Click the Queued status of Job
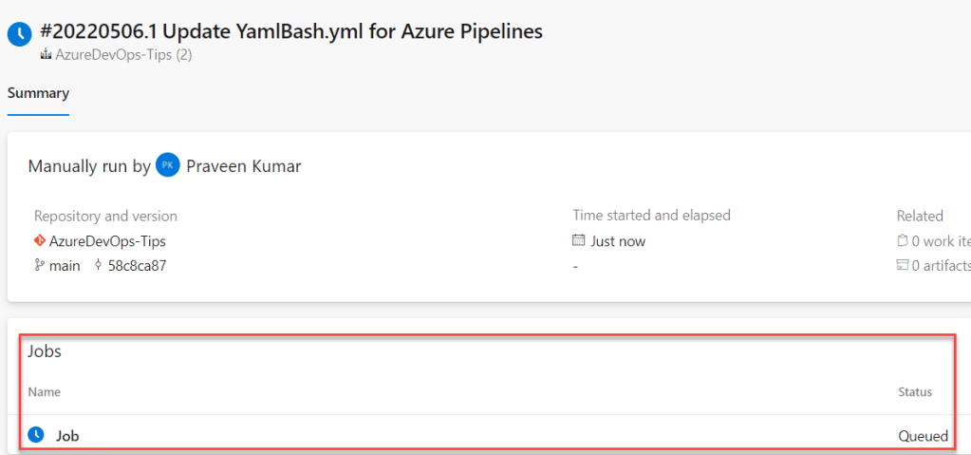This screenshot has height=455, width=971. [923, 436]
